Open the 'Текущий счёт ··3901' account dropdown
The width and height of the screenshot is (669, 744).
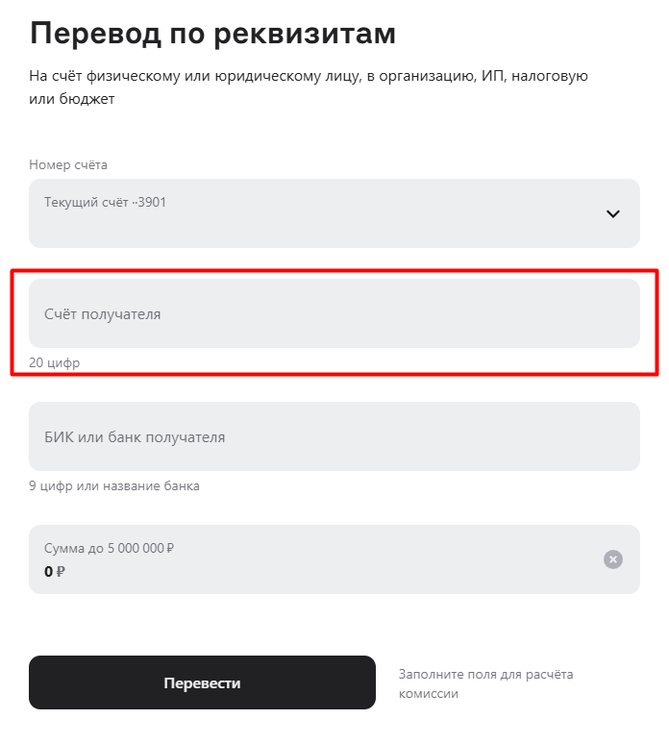tap(334, 213)
